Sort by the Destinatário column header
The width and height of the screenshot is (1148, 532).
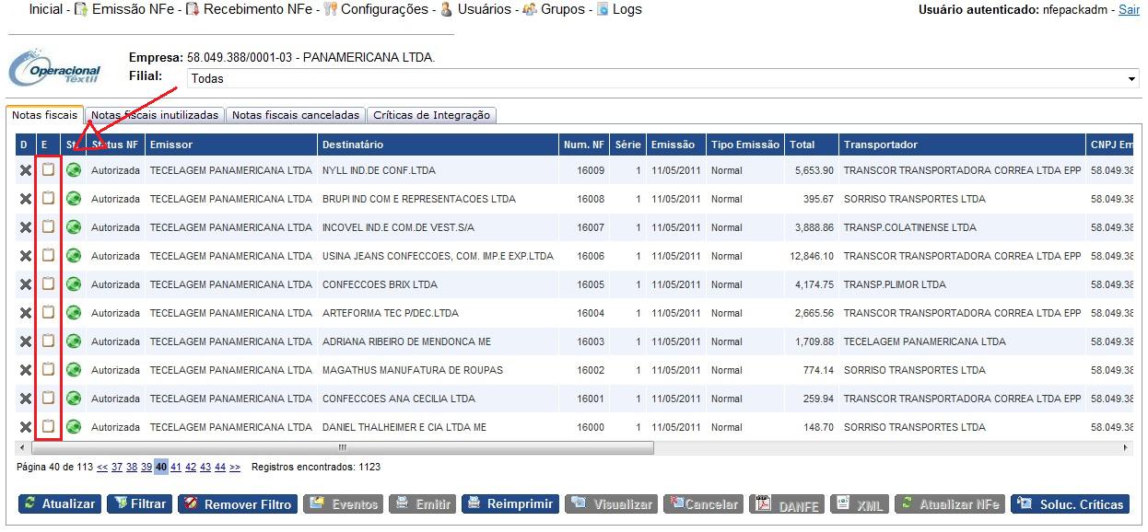pos(353,145)
